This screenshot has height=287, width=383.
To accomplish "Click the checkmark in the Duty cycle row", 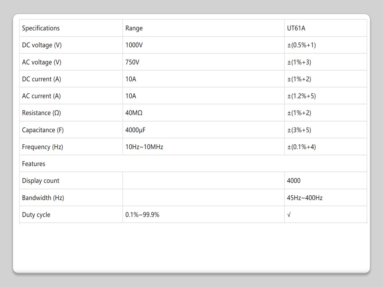I will (289, 214).
